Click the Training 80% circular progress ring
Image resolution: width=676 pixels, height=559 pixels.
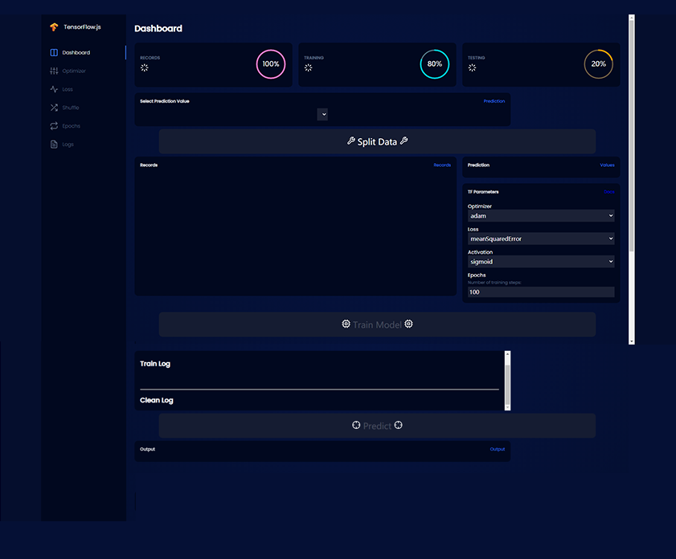coord(435,64)
